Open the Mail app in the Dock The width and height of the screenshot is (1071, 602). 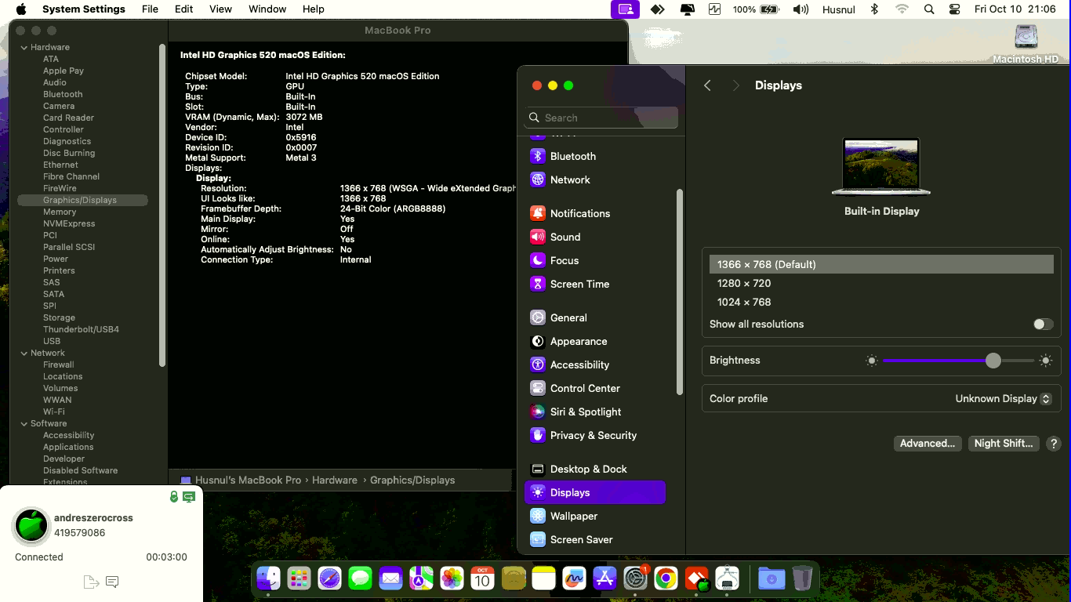390,578
